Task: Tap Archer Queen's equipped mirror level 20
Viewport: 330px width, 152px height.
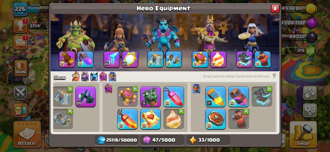Action: [x=130, y=59]
